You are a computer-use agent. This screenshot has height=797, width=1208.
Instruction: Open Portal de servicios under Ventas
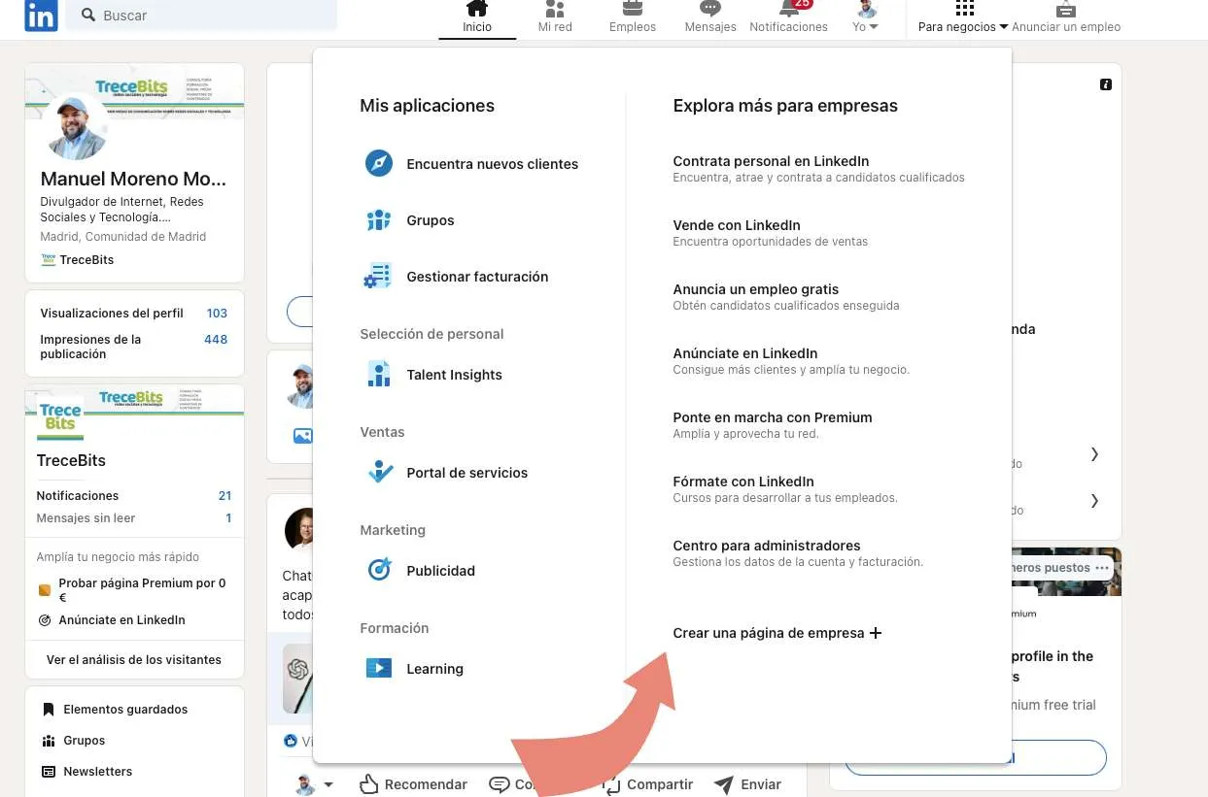(466, 473)
